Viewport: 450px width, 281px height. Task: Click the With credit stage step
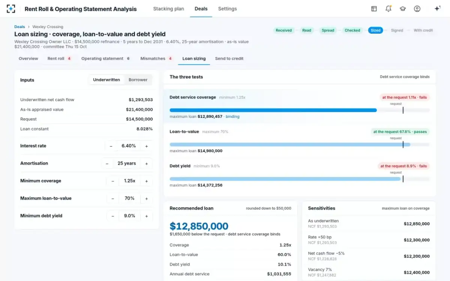pyautogui.click(x=423, y=30)
